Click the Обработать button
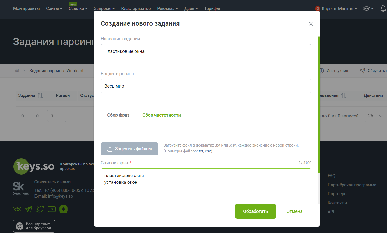Image resolution: width=387 pixels, height=233 pixels. 255,211
